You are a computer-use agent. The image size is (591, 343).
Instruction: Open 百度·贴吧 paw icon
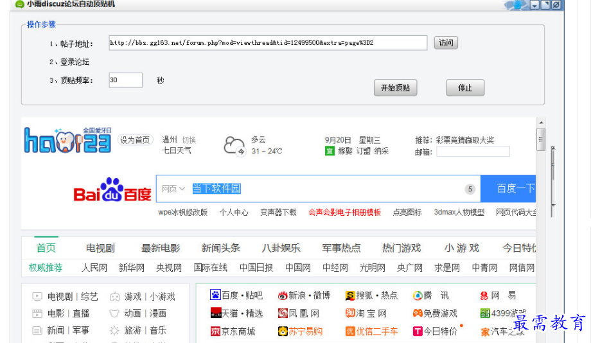coord(215,295)
